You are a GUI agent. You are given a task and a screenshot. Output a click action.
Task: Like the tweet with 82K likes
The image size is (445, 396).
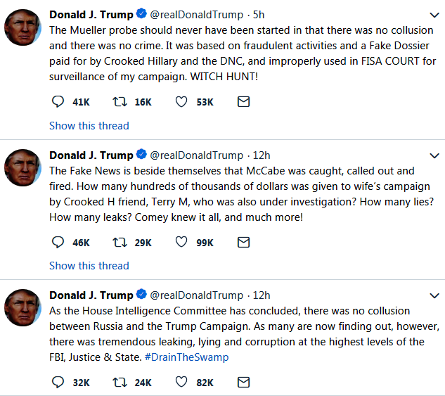click(181, 382)
